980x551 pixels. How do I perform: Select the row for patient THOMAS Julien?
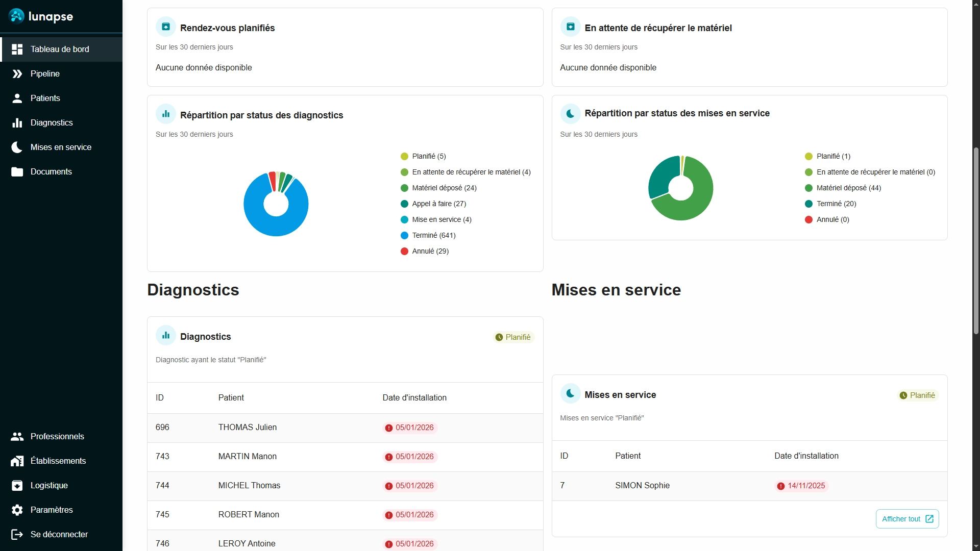[345, 428]
